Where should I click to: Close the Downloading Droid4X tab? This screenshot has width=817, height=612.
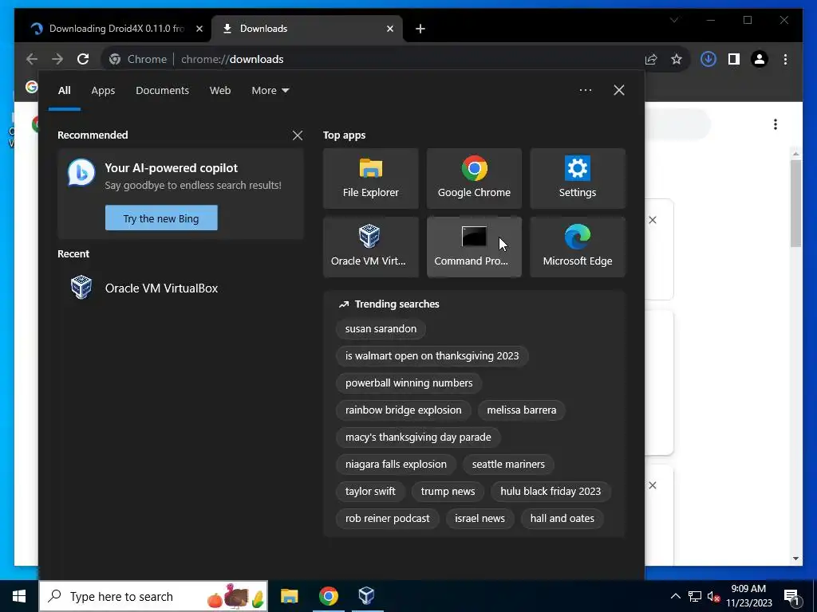(x=199, y=29)
